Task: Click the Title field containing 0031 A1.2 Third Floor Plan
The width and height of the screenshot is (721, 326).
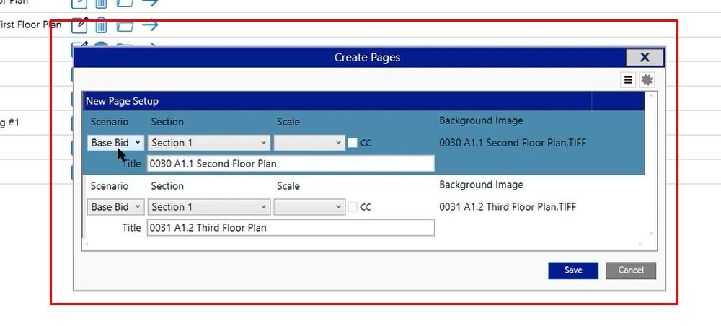Action: (x=291, y=228)
